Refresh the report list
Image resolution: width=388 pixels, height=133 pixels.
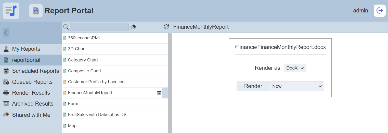point(166,27)
